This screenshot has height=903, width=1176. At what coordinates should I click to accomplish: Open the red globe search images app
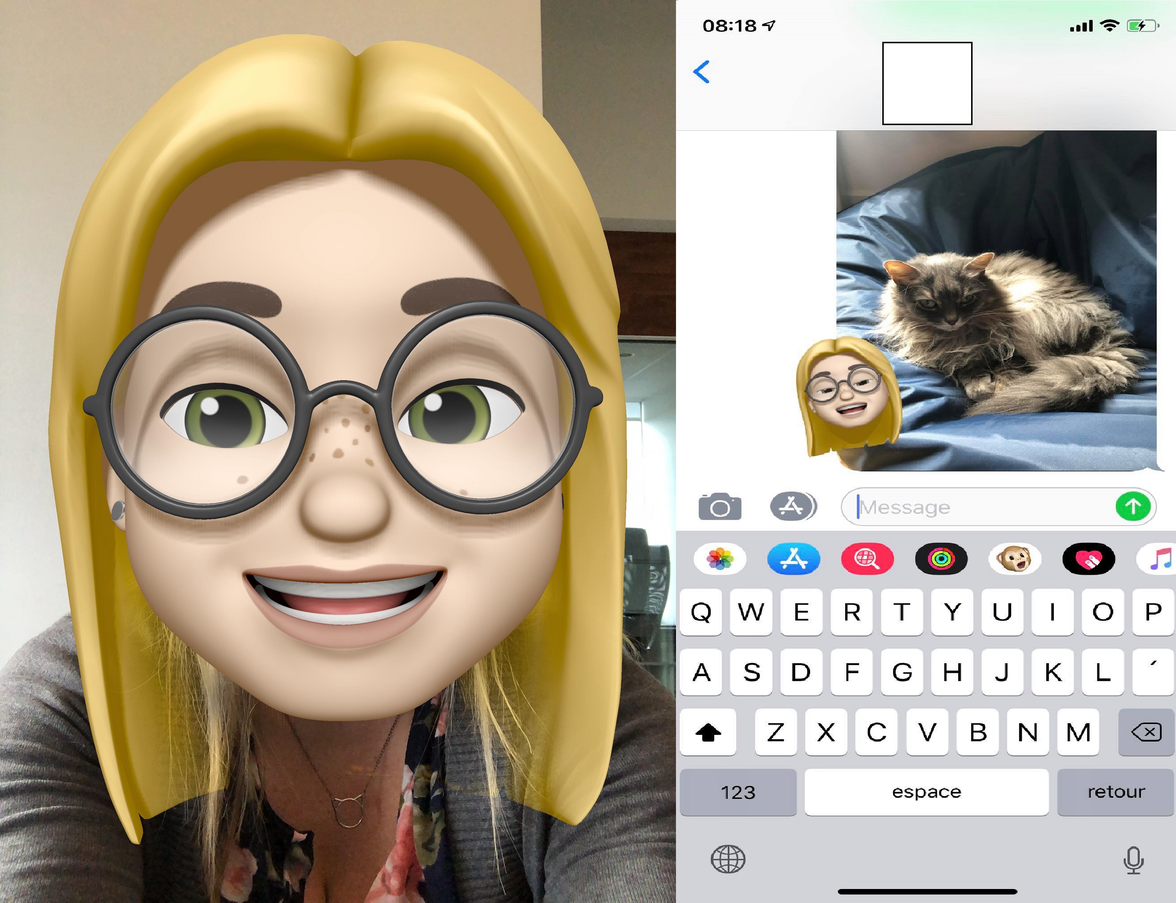867,559
